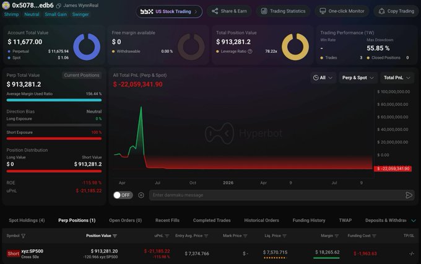
Task: Open the Total PnL dropdown
Action: [397, 77]
